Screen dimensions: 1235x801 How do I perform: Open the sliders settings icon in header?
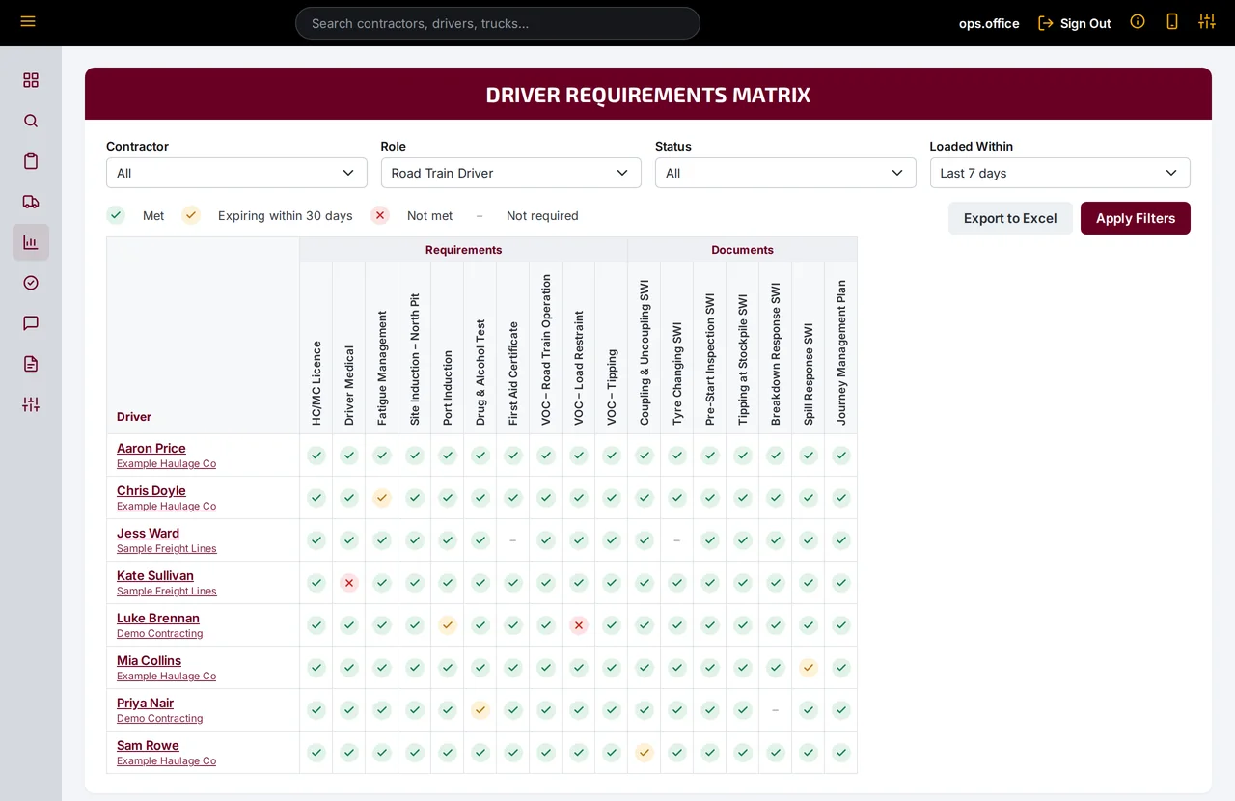pyautogui.click(x=1207, y=21)
